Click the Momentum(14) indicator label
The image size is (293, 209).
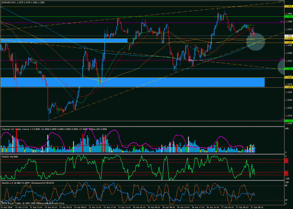(x=42, y=183)
